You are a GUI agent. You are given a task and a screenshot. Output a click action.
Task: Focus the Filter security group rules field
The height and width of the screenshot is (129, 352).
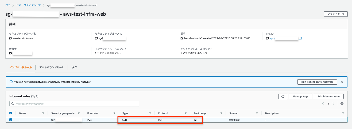pyautogui.click(x=74, y=104)
